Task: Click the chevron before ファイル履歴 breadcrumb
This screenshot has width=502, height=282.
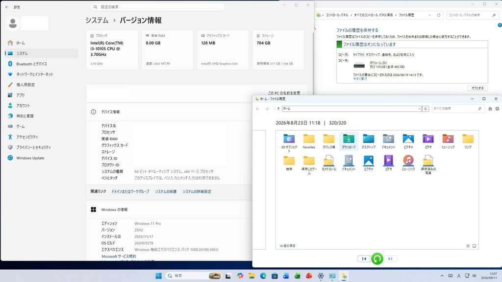Action: pos(396,15)
